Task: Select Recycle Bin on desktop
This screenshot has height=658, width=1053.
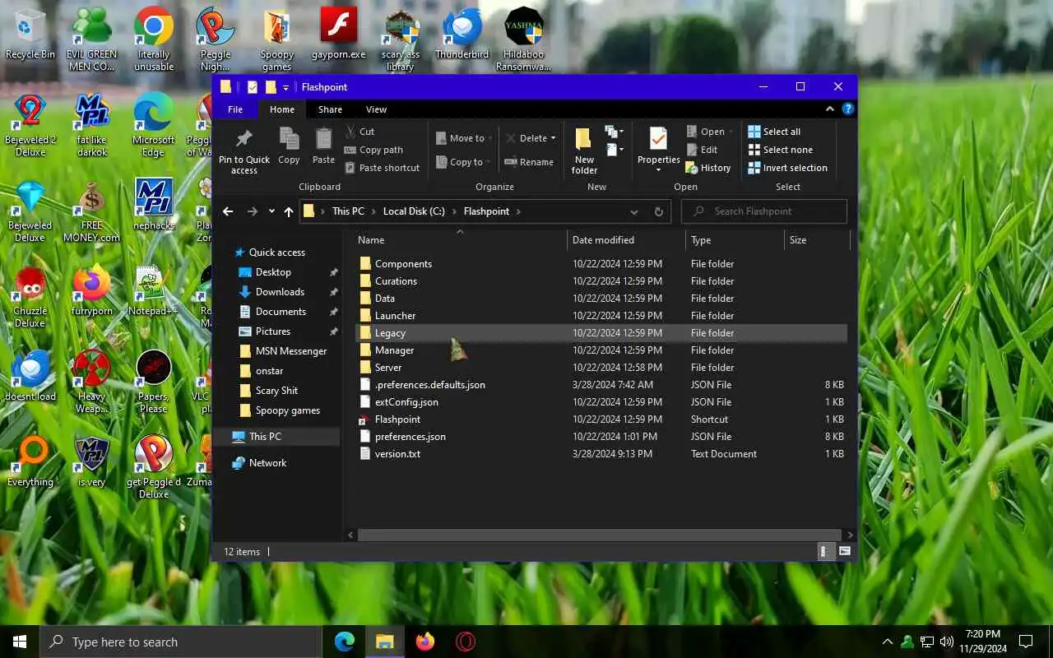Action: pos(30,34)
